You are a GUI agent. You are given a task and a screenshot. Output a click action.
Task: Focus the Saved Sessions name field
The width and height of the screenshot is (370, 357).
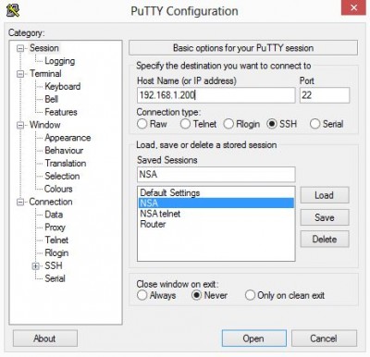(216, 175)
